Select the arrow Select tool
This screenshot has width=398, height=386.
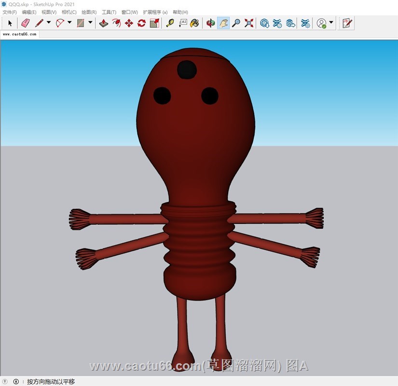click(10, 23)
